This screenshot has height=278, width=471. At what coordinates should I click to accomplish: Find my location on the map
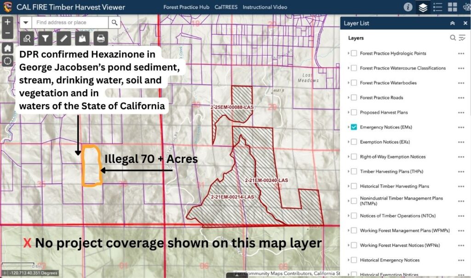(x=7, y=61)
